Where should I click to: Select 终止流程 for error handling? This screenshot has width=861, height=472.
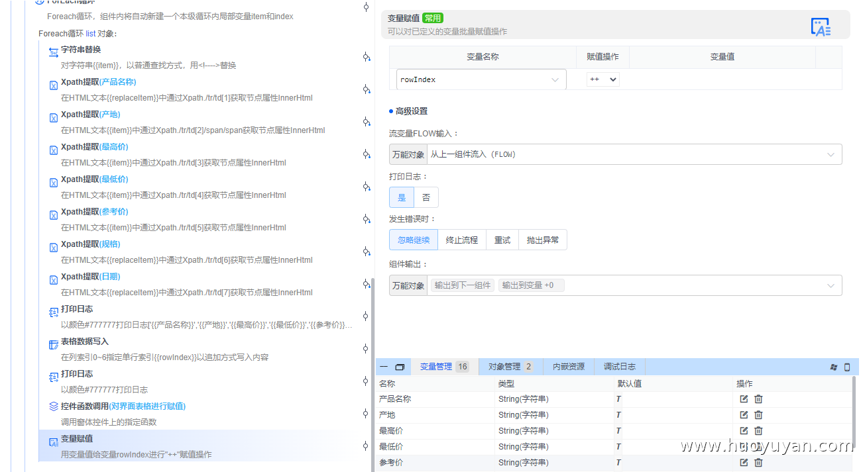pyautogui.click(x=462, y=240)
